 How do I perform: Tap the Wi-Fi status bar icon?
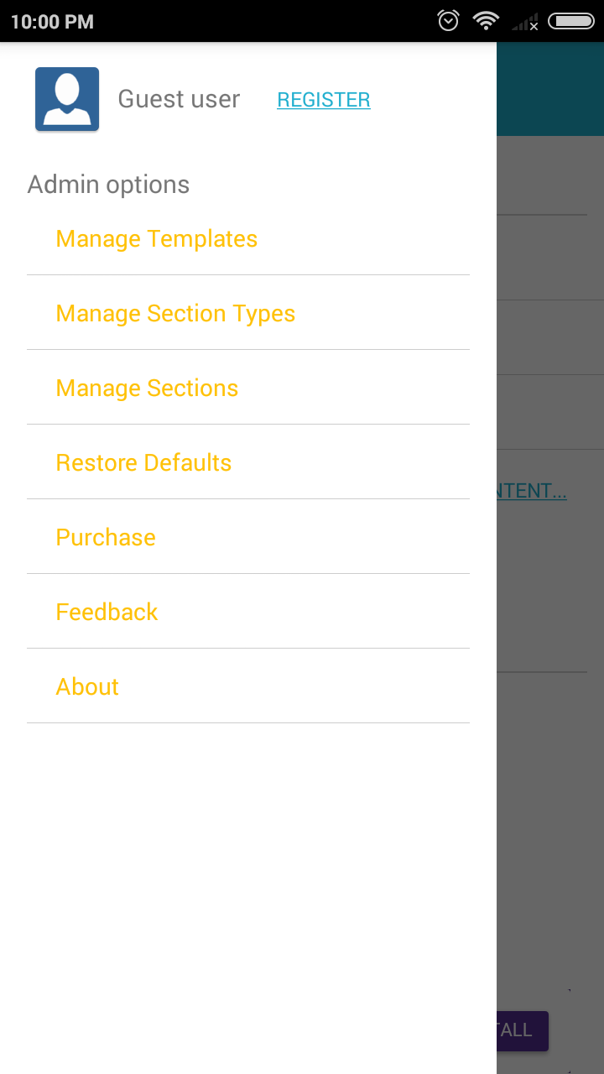[486, 21]
